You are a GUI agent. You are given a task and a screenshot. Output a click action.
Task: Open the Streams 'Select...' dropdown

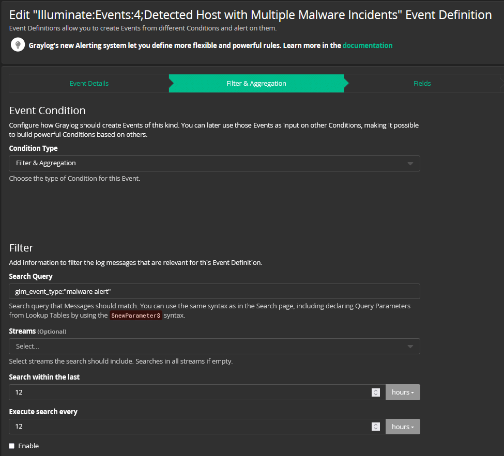(214, 346)
